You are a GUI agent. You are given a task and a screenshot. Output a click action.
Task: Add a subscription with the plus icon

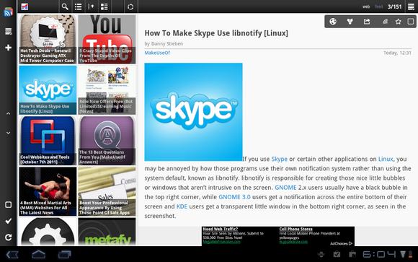point(8,48)
